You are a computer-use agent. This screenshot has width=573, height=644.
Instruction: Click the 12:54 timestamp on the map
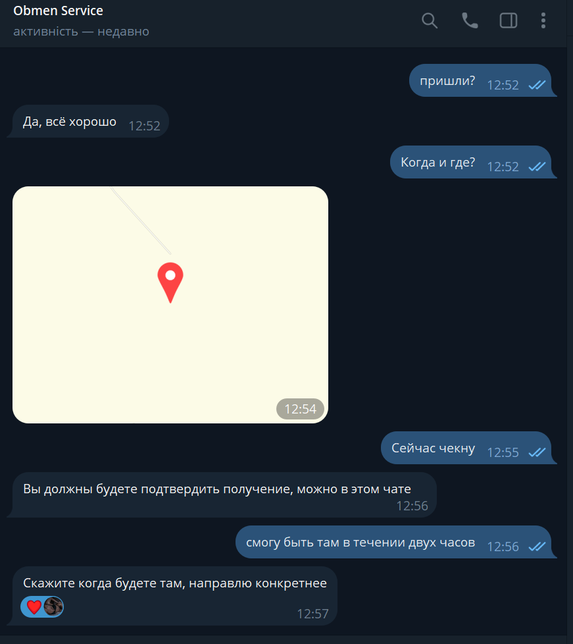coord(301,409)
